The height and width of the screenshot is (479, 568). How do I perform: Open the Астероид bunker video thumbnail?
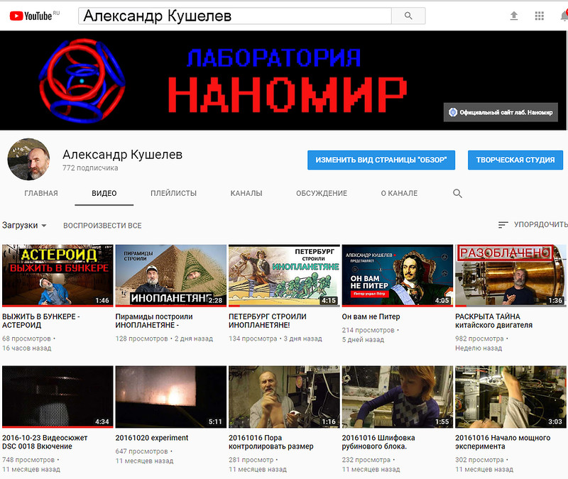[58, 275]
